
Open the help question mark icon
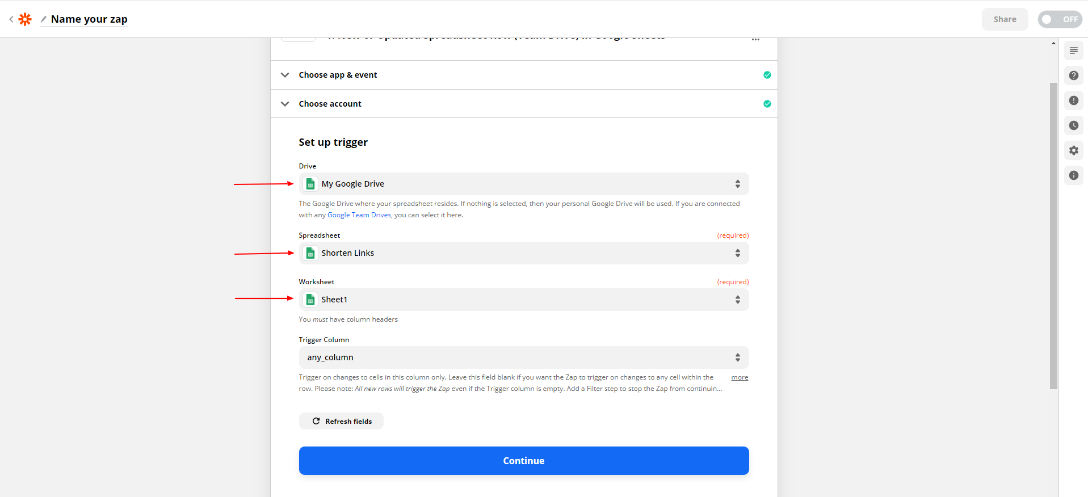pos(1073,75)
